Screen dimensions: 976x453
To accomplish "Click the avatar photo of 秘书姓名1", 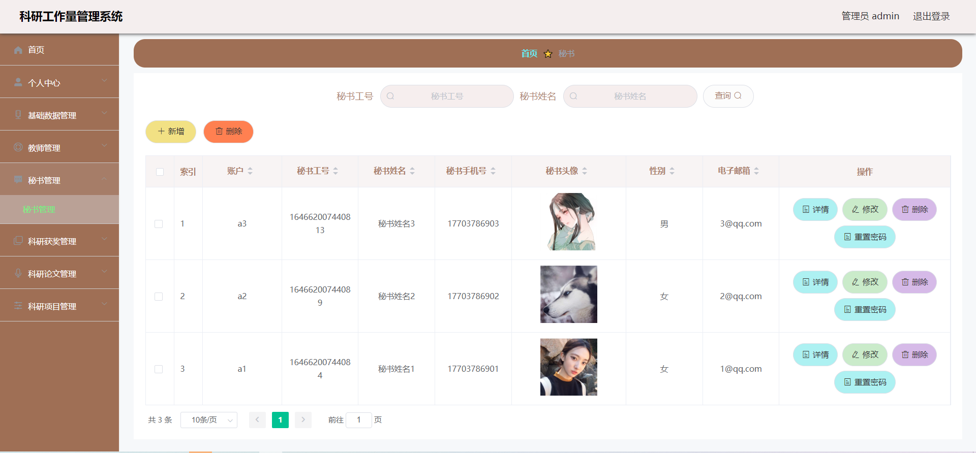I will point(569,367).
